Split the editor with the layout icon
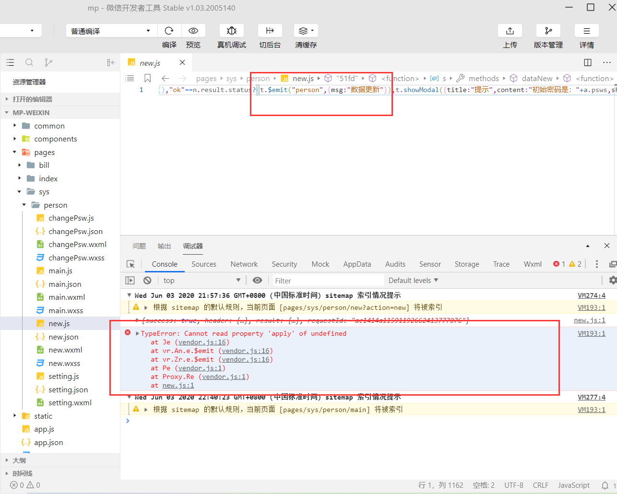Viewport: 617px width, 494px height. pyautogui.click(x=588, y=62)
